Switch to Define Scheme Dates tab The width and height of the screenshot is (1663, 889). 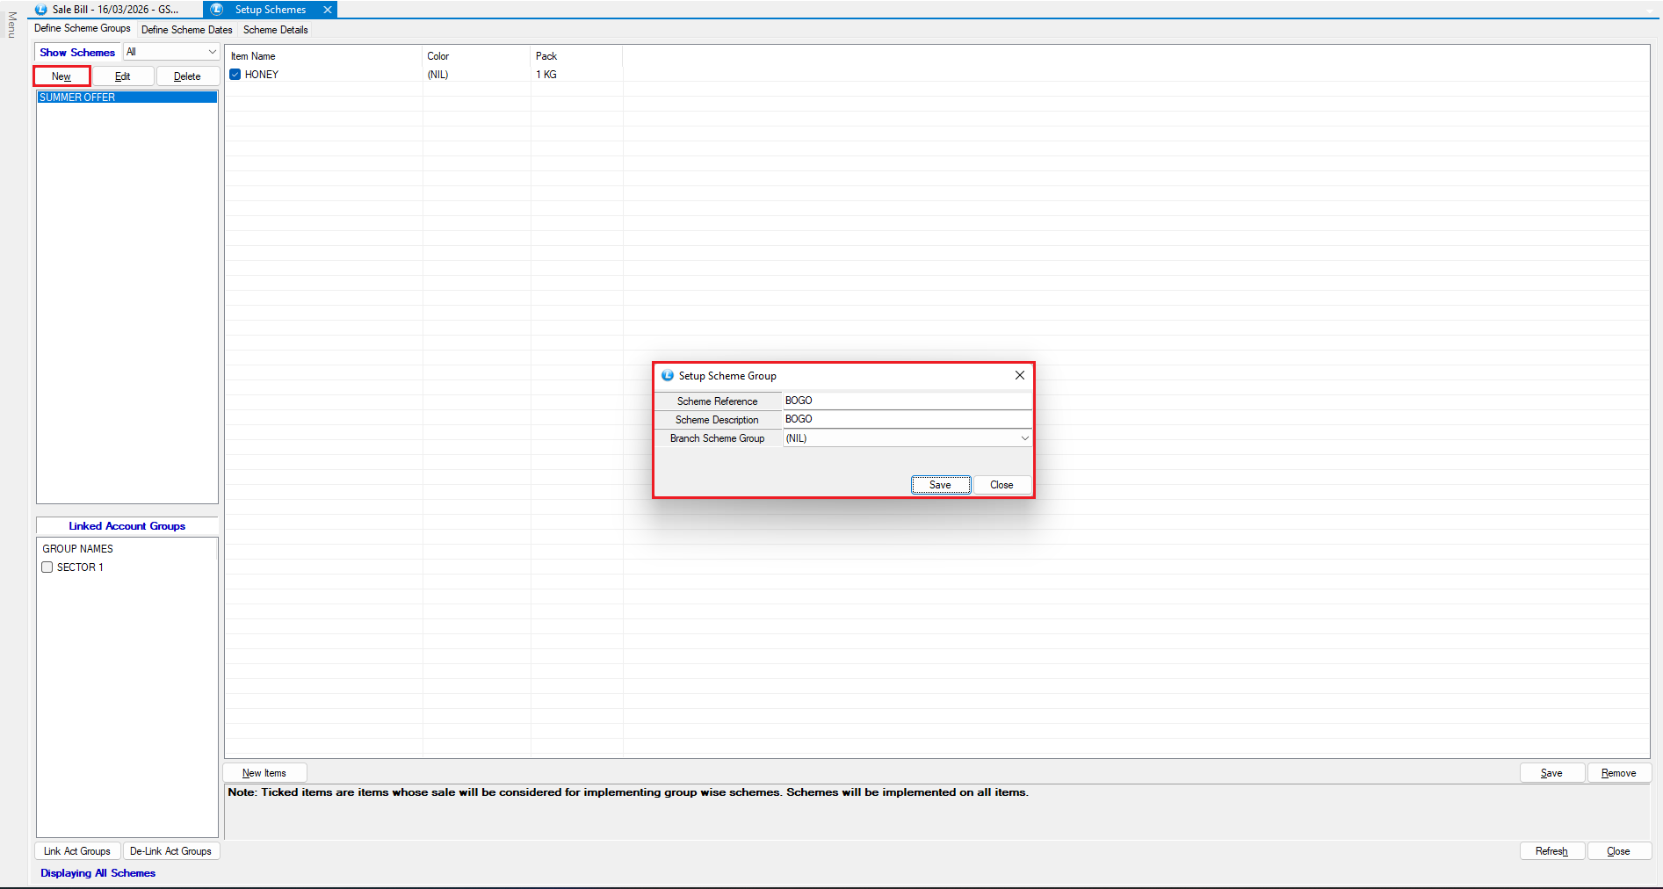186,30
